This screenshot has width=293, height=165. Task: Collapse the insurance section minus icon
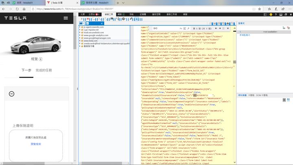point(11,94)
